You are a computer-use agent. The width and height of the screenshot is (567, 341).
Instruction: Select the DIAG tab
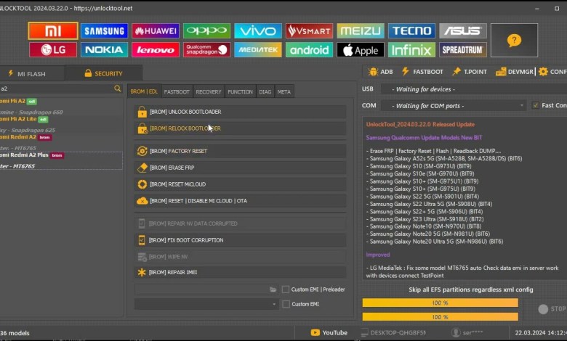(x=265, y=91)
